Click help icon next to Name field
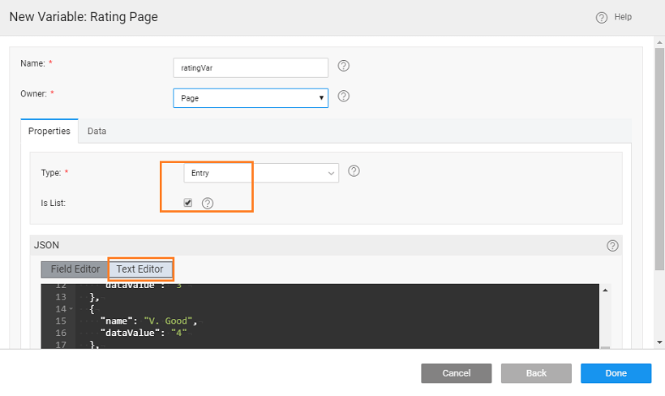The height and width of the screenshot is (396, 665). point(343,67)
